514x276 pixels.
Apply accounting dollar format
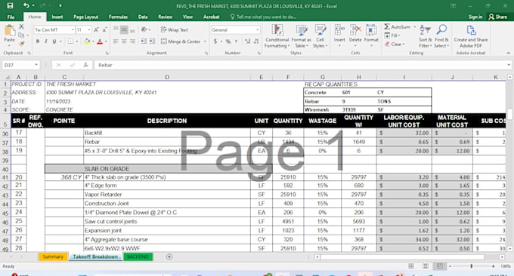coord(215,41)
